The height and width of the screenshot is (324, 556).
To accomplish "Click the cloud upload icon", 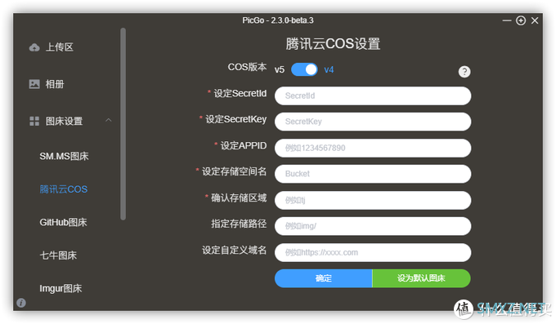I will point(34,47).
